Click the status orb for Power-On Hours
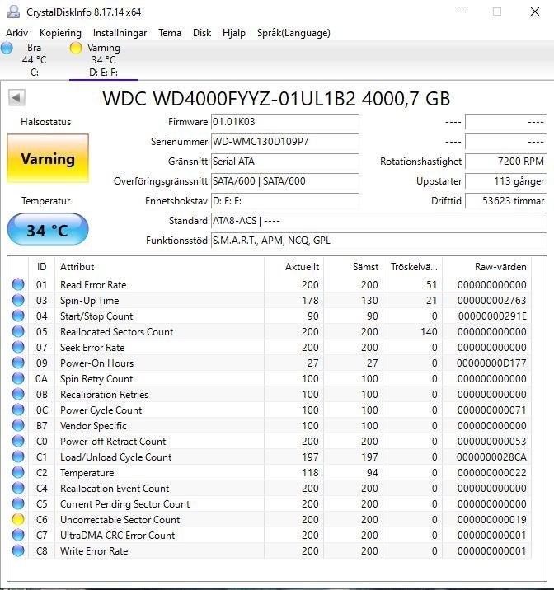 [x=18, y=363]
